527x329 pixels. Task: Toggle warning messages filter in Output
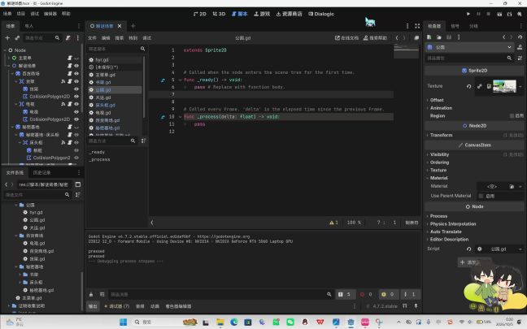pos(387,294)
